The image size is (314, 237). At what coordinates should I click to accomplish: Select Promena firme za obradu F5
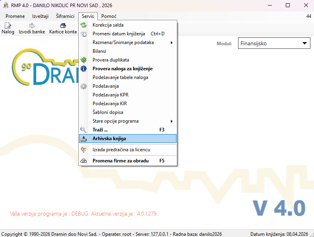[x=128, y=161]
